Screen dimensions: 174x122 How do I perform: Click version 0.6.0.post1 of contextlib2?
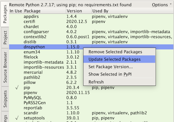(x=78, y=37)
